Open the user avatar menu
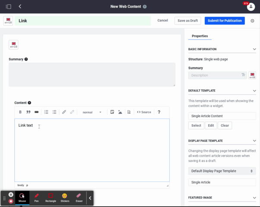This screenshot has width=260, height=207. [250, 7]
